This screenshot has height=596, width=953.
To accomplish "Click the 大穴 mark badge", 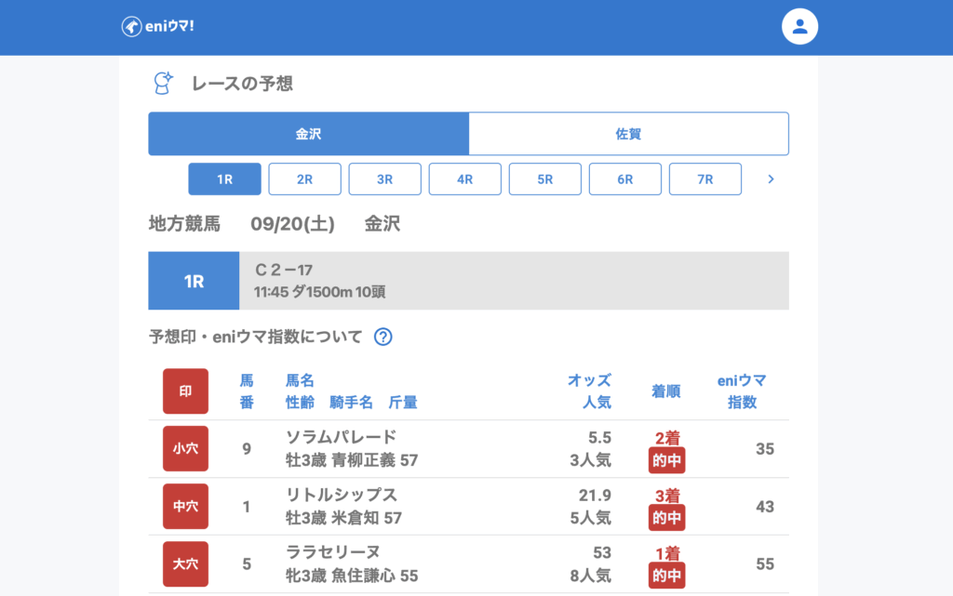I will [x=185, y=564].
